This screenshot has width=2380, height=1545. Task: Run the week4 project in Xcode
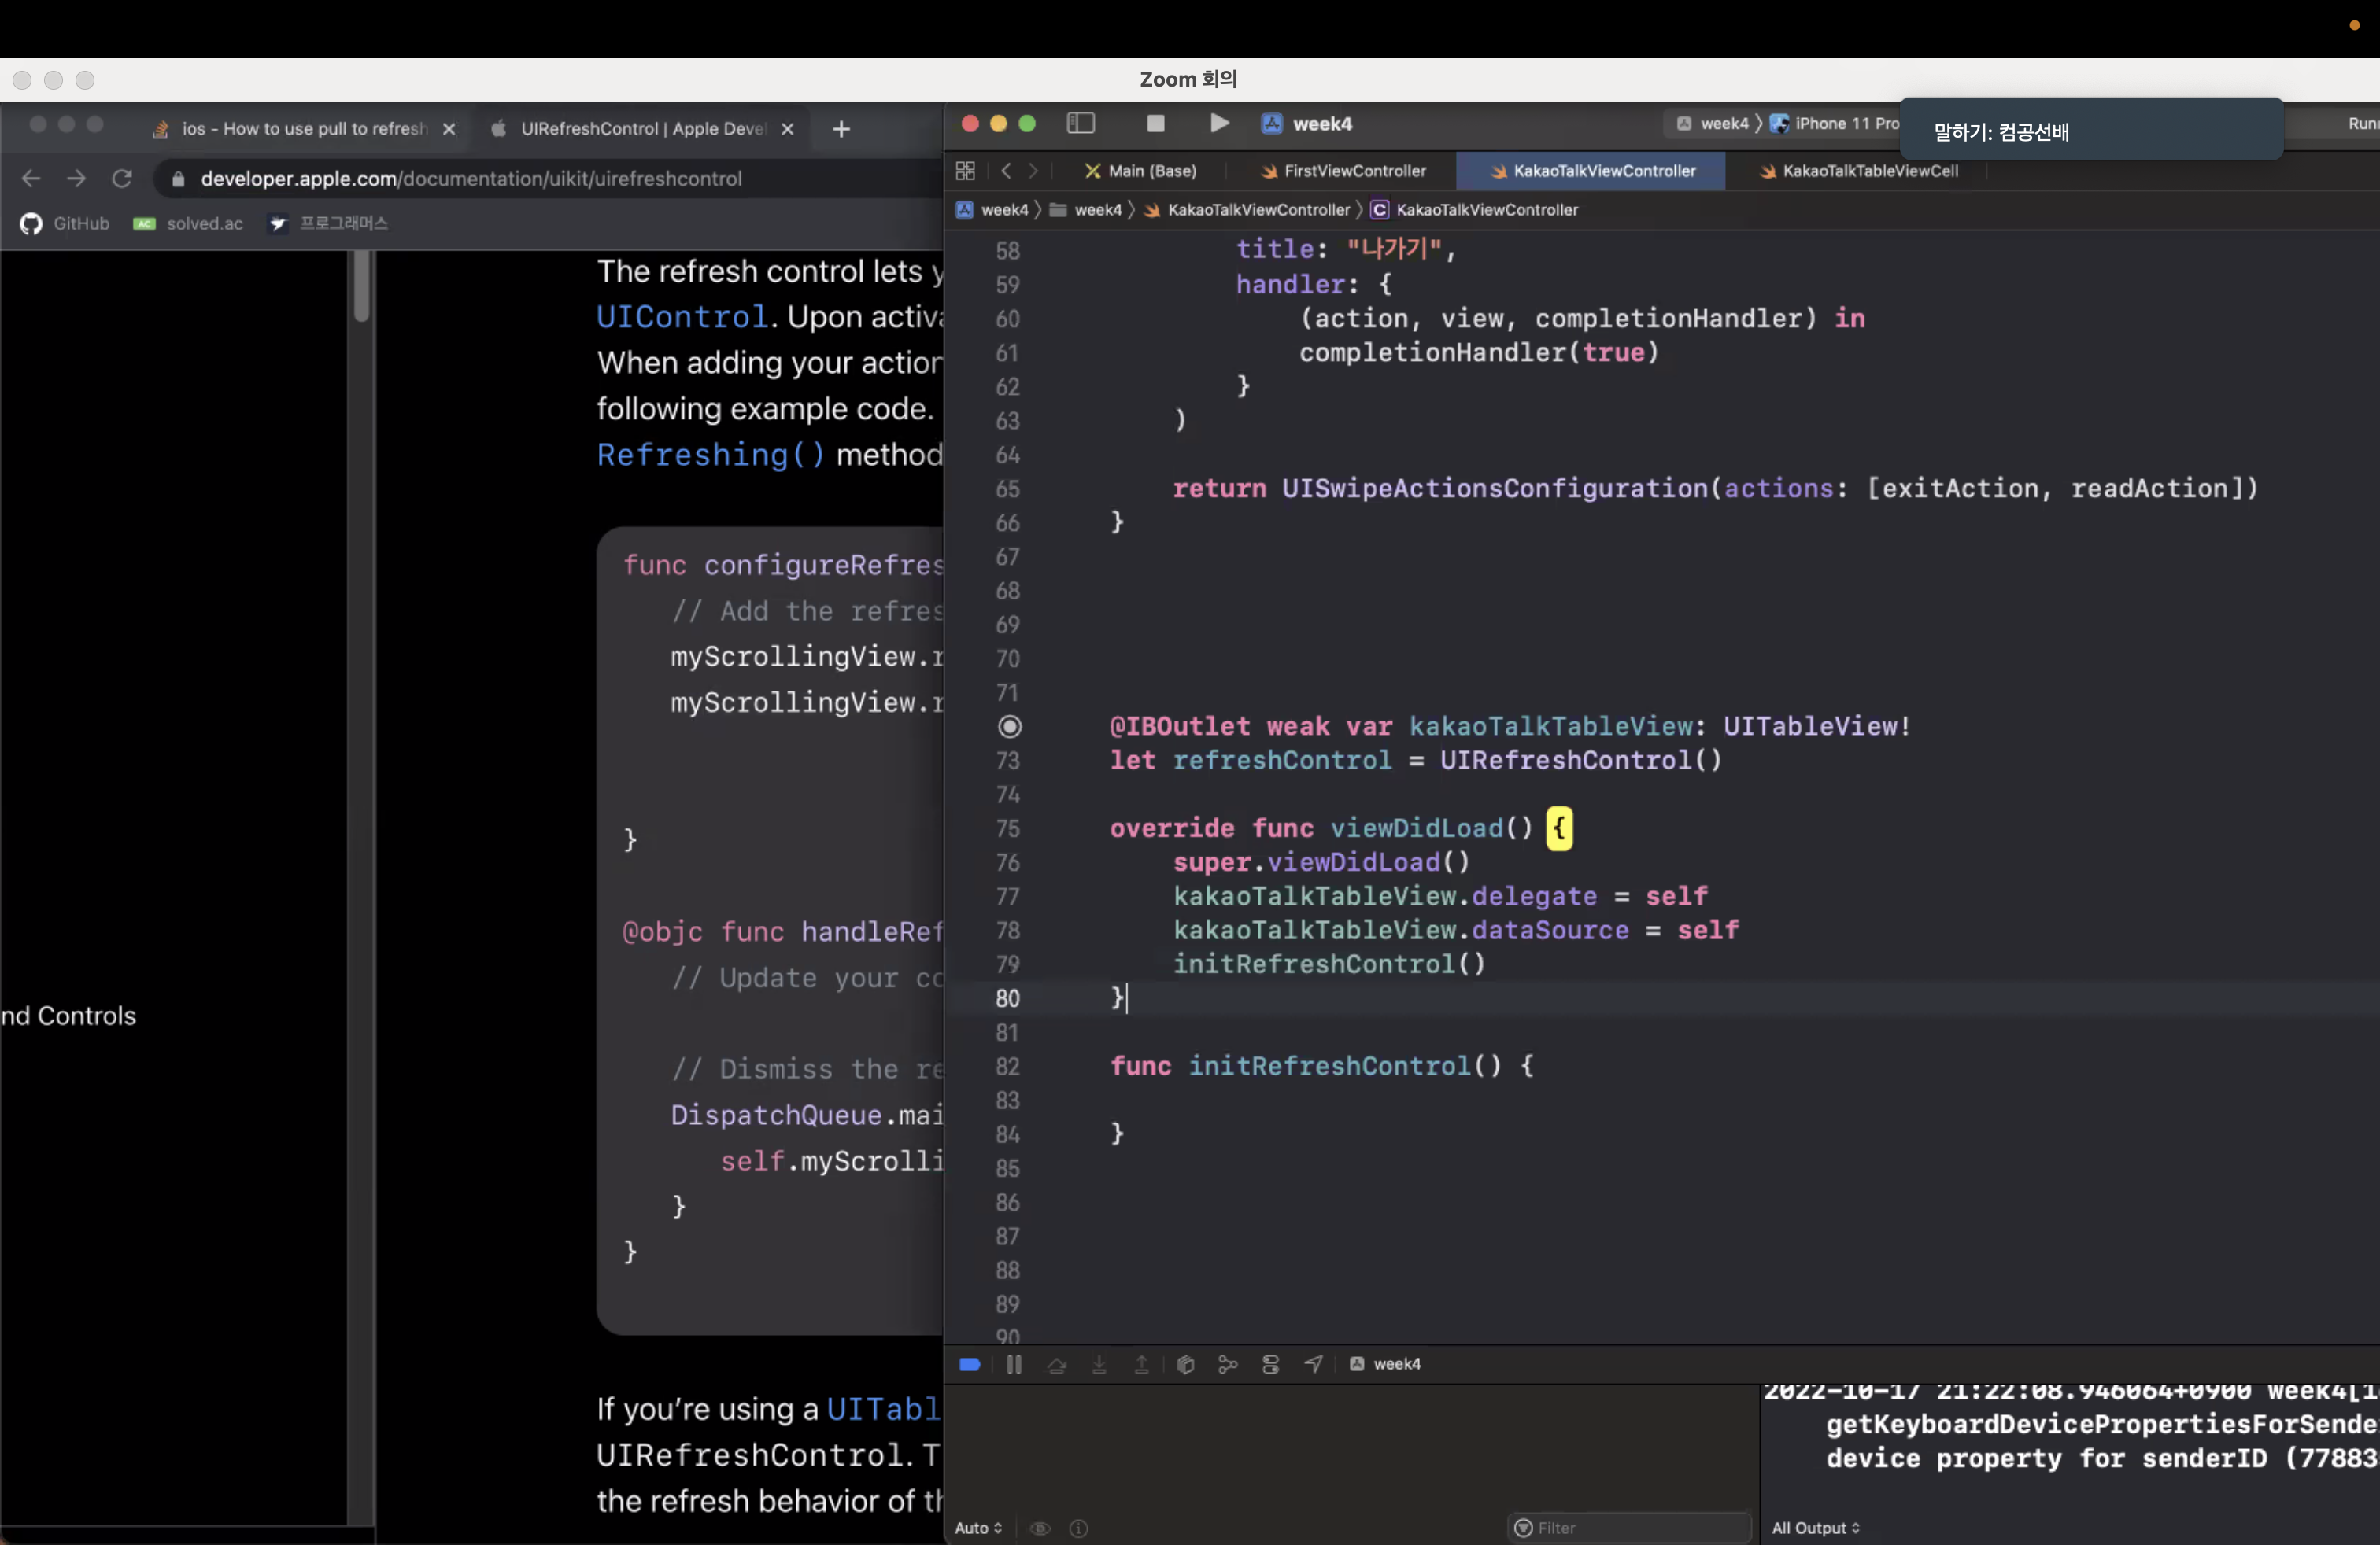click(1218, 123)
